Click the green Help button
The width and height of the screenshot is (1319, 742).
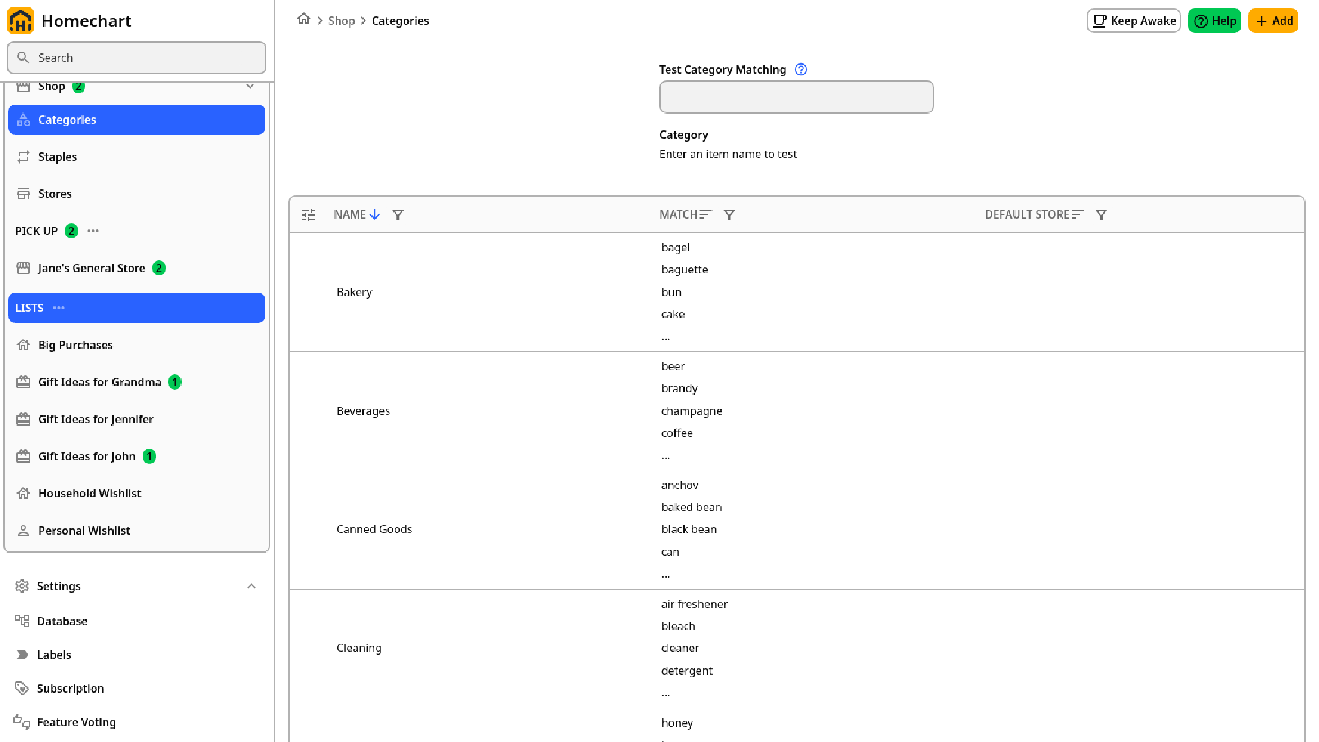[1214, 21]
